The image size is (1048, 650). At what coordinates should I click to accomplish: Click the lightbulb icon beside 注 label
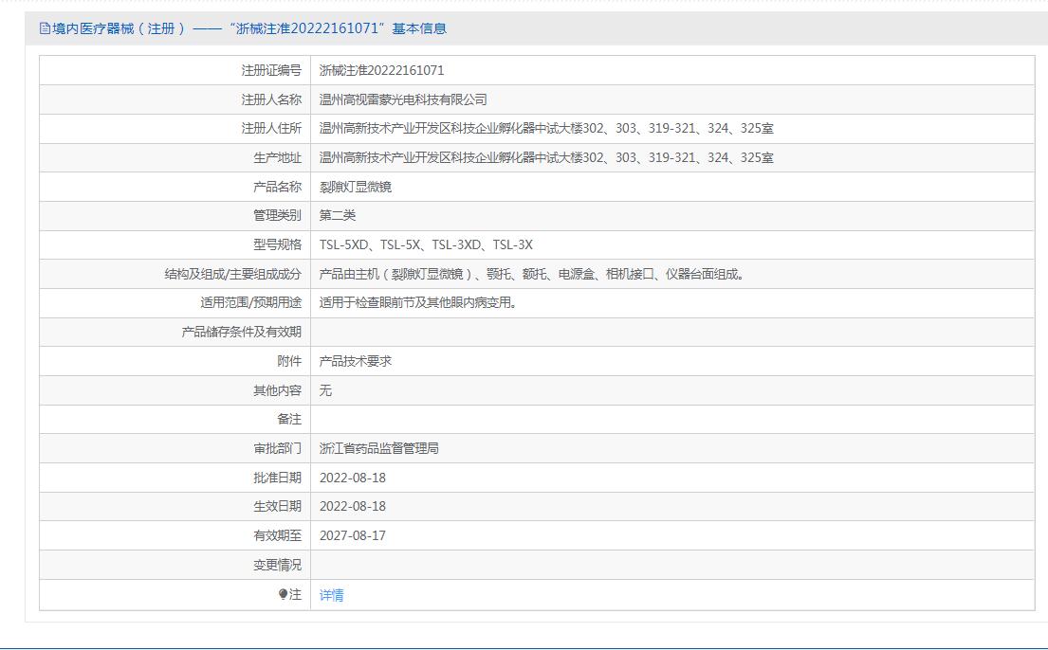click(x=283, y=594)
